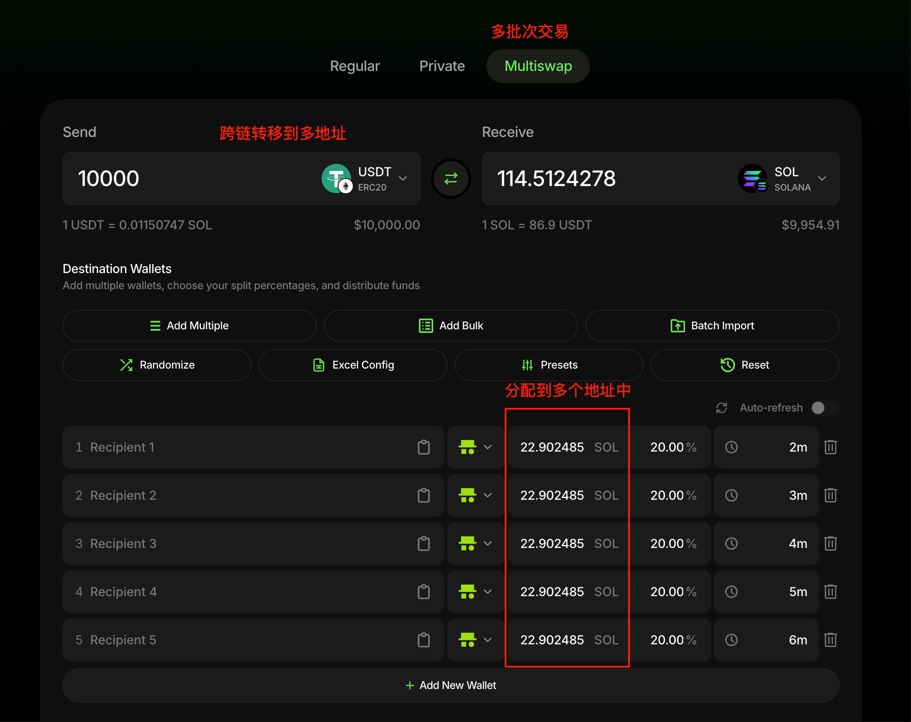This screenshot has width=911, height=722.
Task: Paste from clipboard into Recipient 4
Action: pyautogui.click(x=424, y=592)
